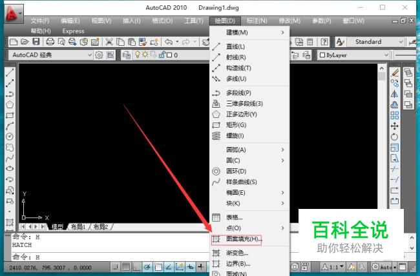420x276 pixels.
Task: Toggle Object Snap Tracking in status bar
Action: pyautogui.click(x=169, y=266)
